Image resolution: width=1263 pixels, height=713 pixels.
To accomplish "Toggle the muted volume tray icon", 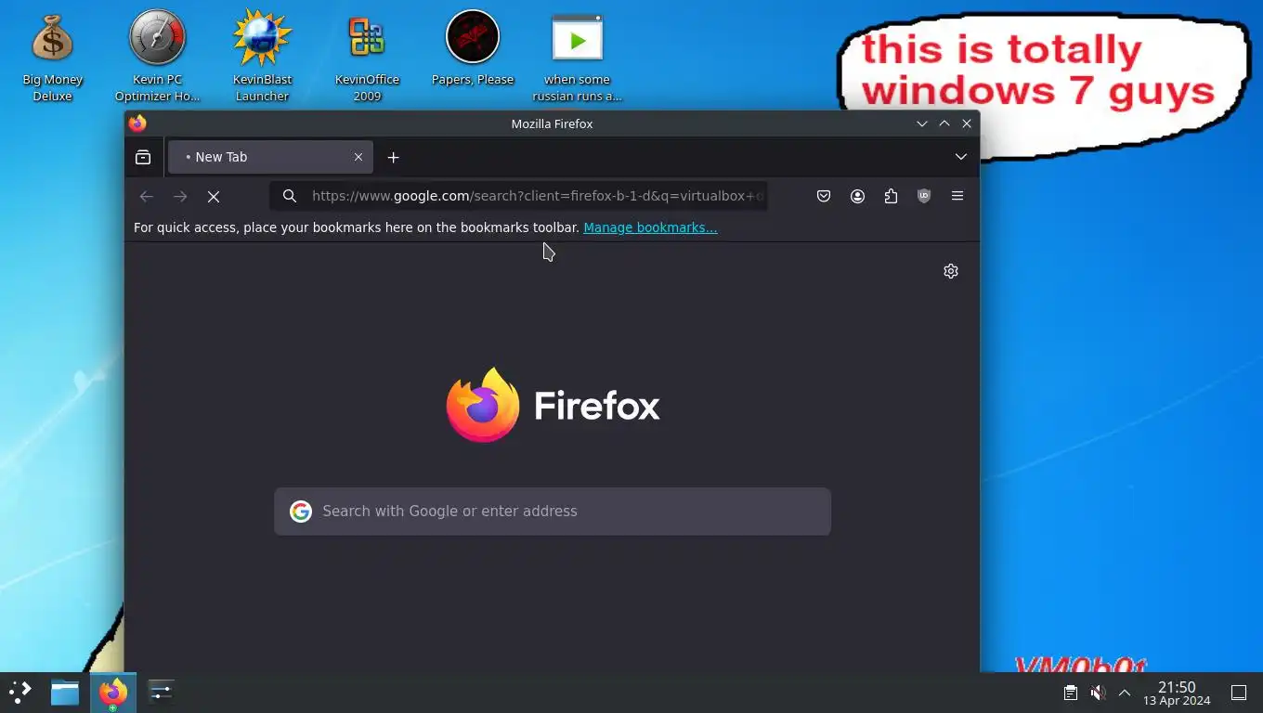I will pyautogui.click(x=1098, y=693).
